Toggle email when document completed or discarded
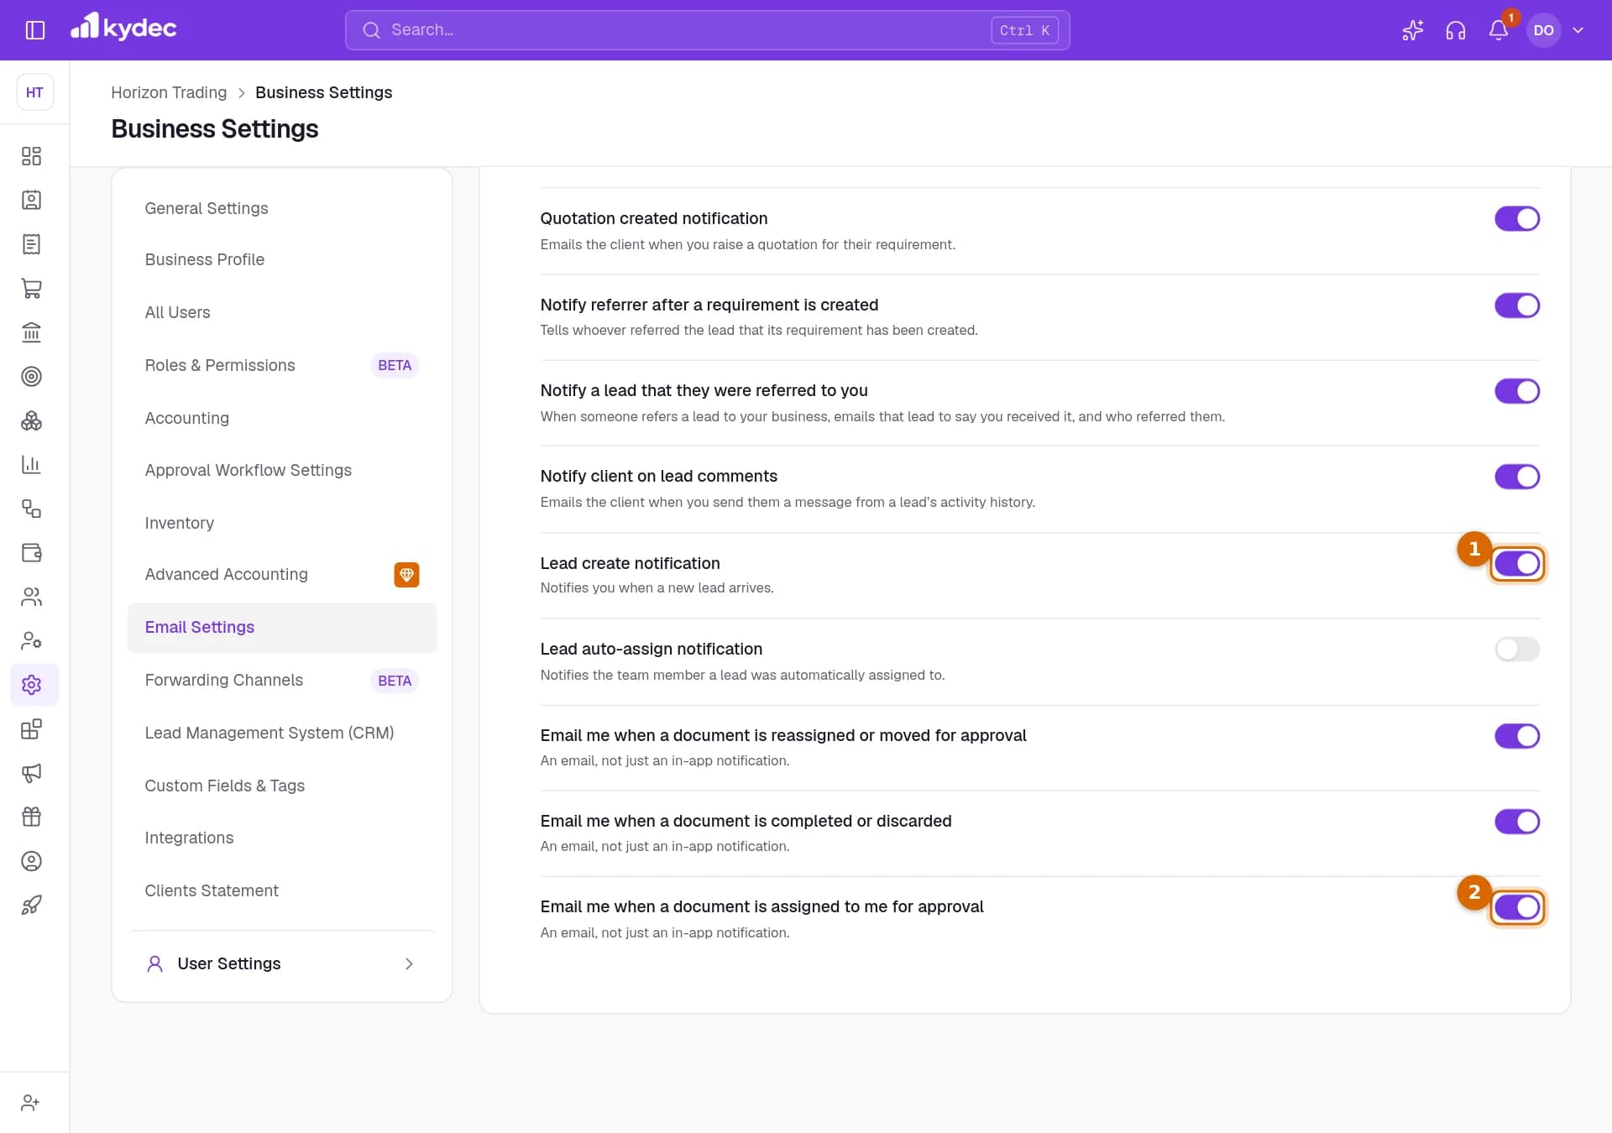 1516,822
